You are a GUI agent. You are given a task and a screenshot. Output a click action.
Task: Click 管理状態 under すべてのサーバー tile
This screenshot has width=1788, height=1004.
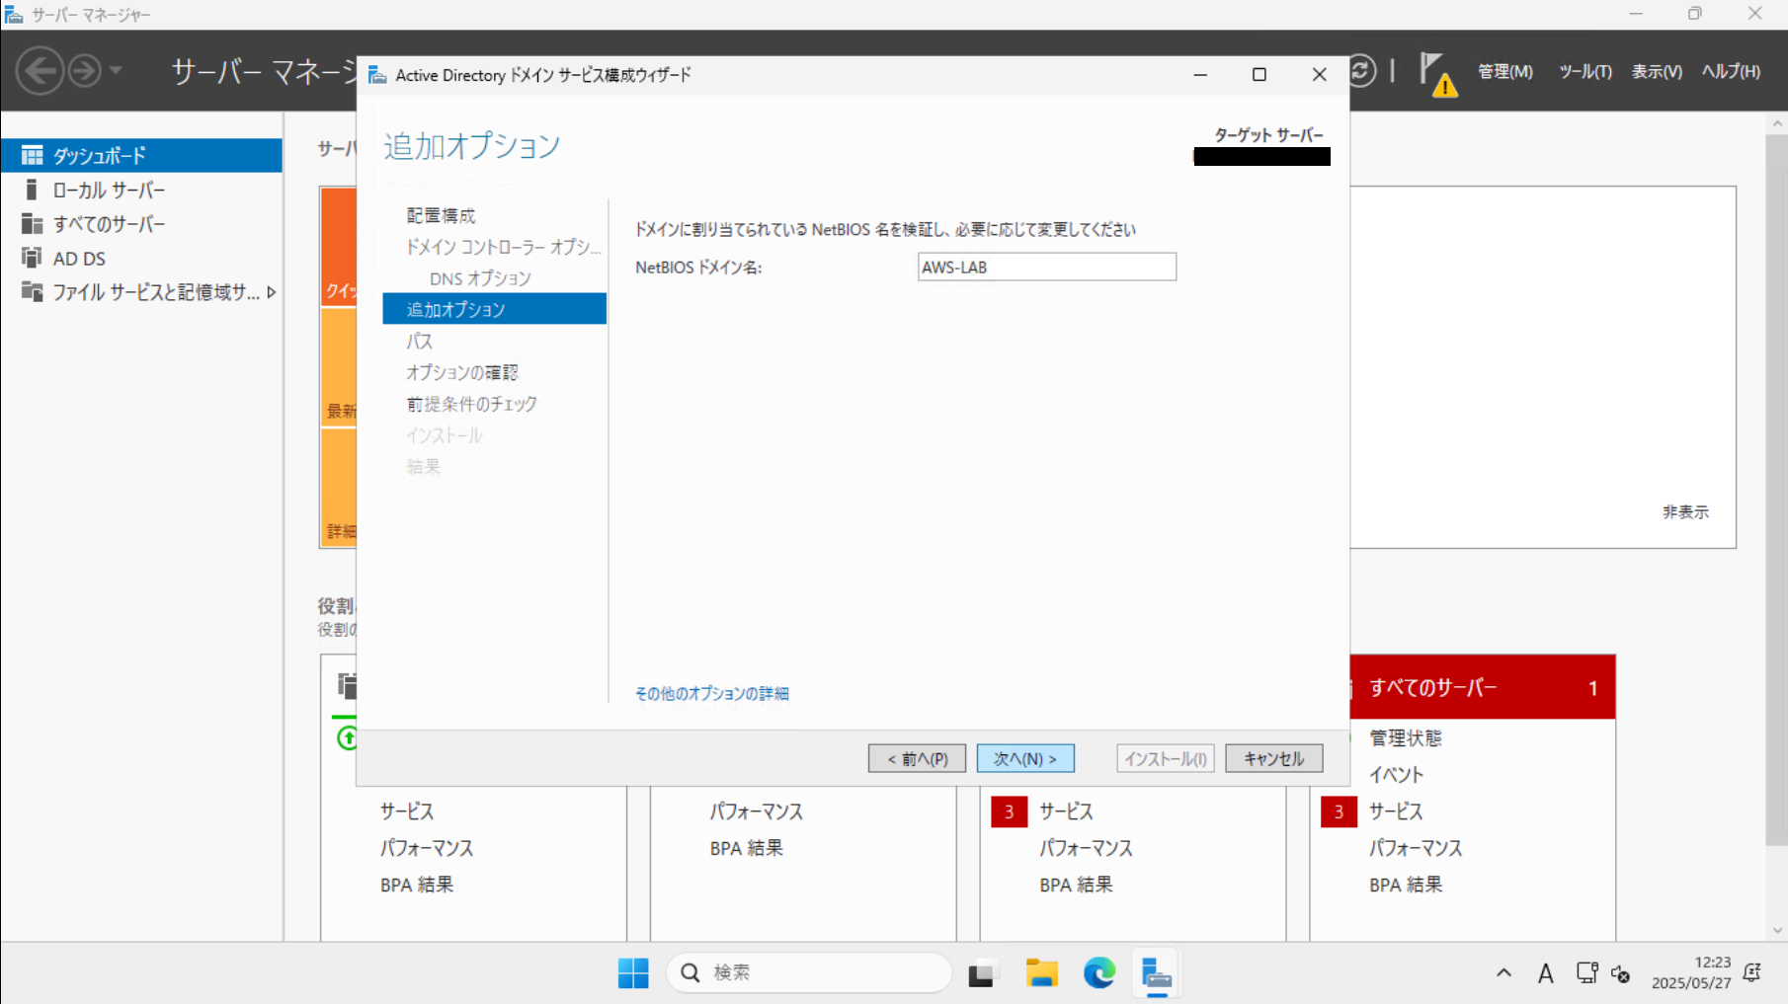coord(1406,737)
